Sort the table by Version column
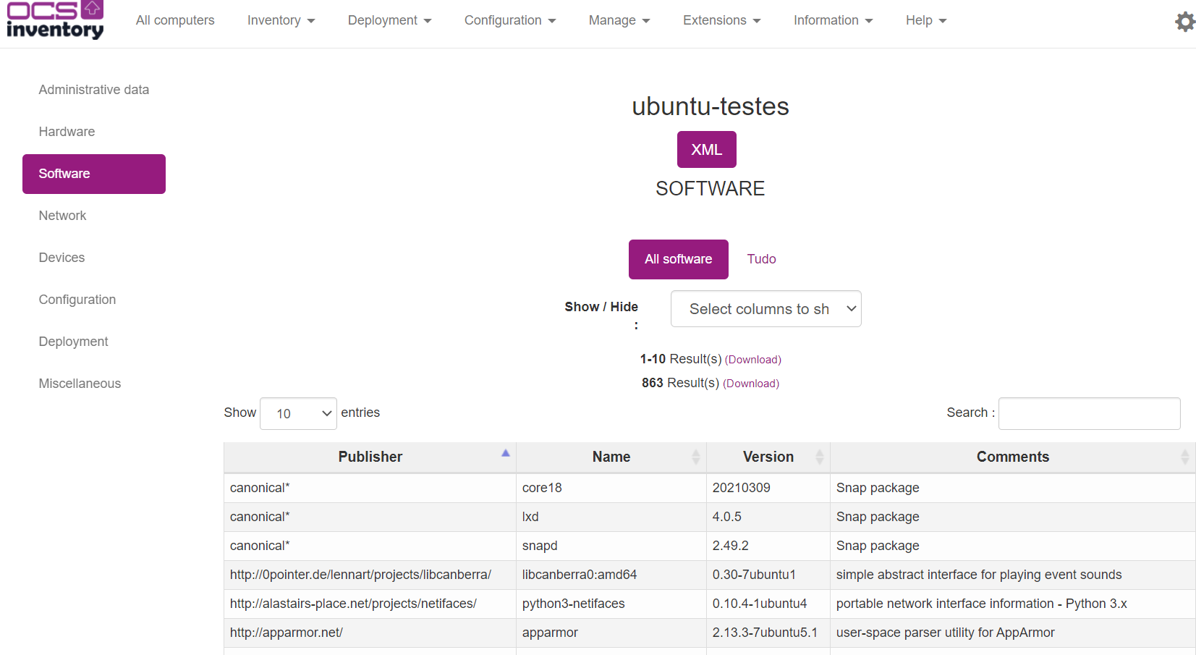This screenshot has height=655, width=1196. [x=768, y=457]
